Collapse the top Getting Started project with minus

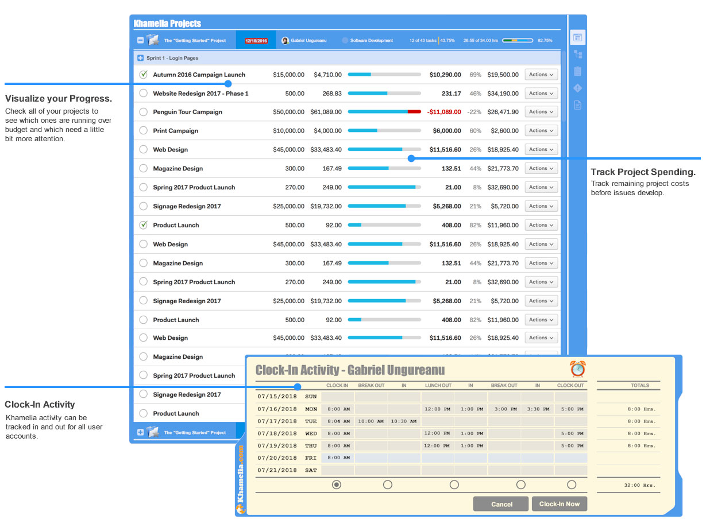click(140, 41)
